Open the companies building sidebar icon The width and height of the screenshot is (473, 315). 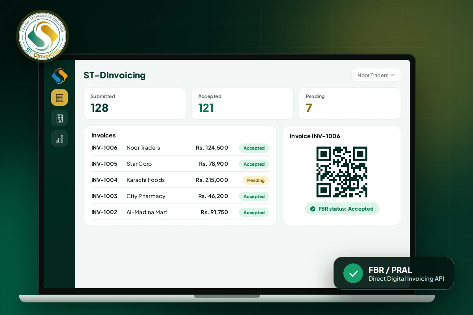[x=60, y=118]
